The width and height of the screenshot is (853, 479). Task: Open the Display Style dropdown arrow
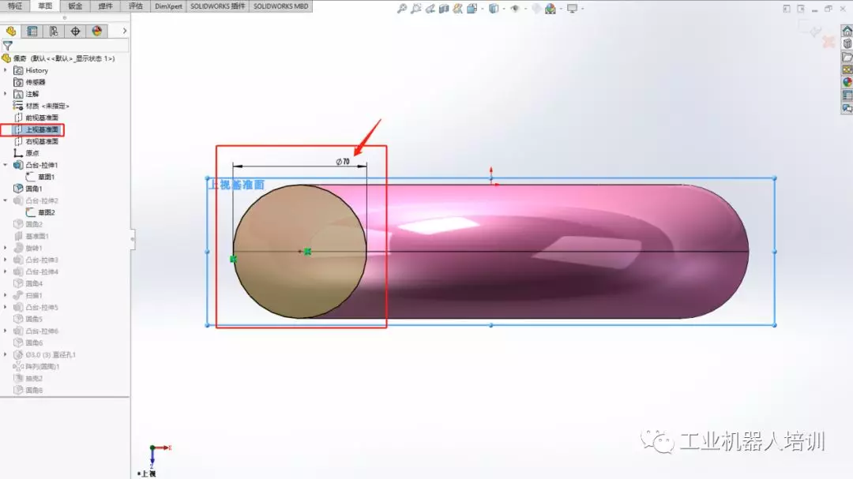click(x=504, y=9)
